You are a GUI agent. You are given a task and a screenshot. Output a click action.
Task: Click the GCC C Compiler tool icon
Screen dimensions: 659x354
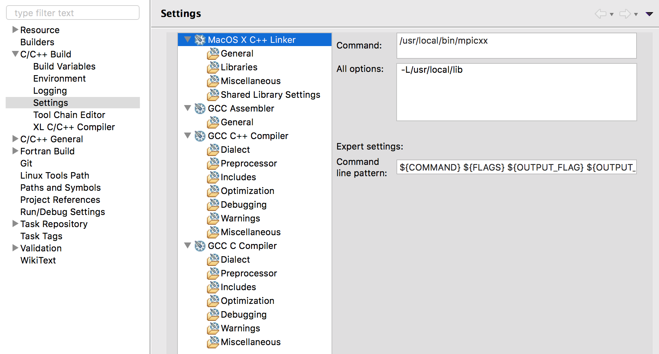coord(200,246)
